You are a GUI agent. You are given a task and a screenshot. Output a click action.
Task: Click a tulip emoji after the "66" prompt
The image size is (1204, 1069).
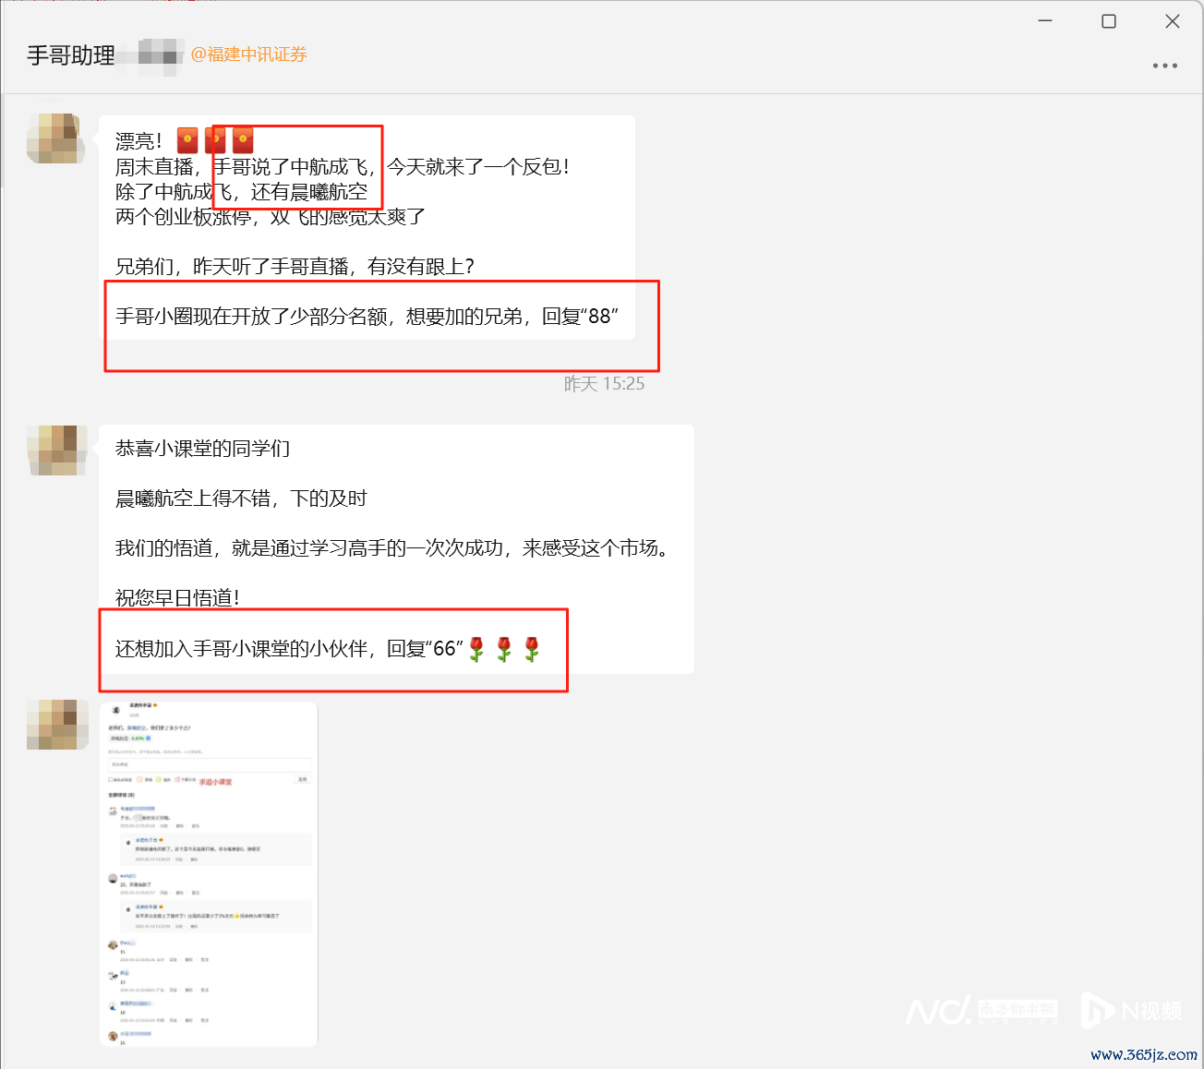click(x=476, y=649)
